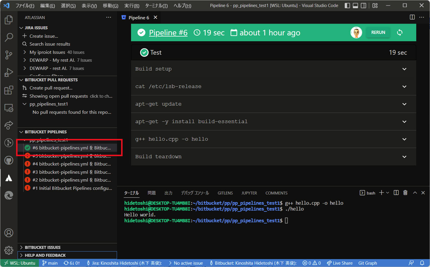Open the Remote Explorer sidebar

coord(8,108)
